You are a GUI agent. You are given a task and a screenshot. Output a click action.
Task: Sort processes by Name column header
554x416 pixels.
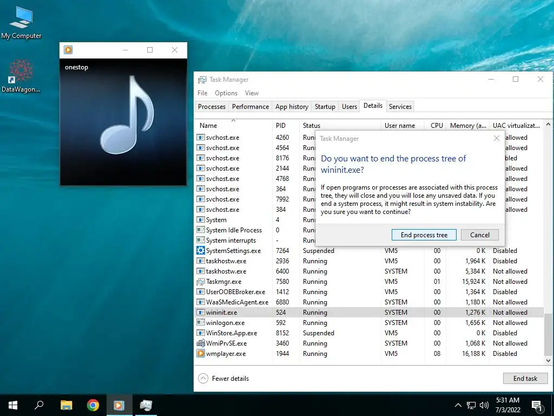pyautogui.click(x=234, y=125)
